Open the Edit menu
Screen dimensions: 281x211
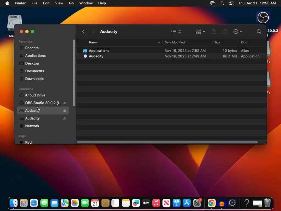point(46,3)
